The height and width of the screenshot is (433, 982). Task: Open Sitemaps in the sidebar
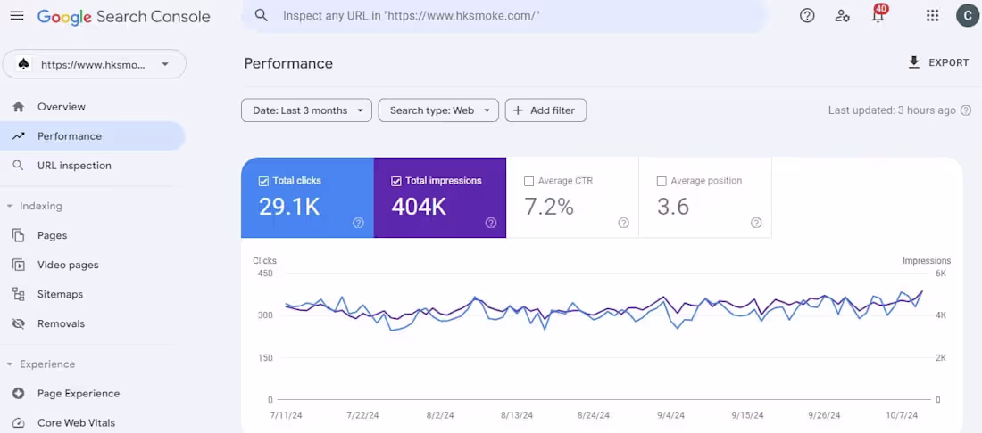[60, 294]
